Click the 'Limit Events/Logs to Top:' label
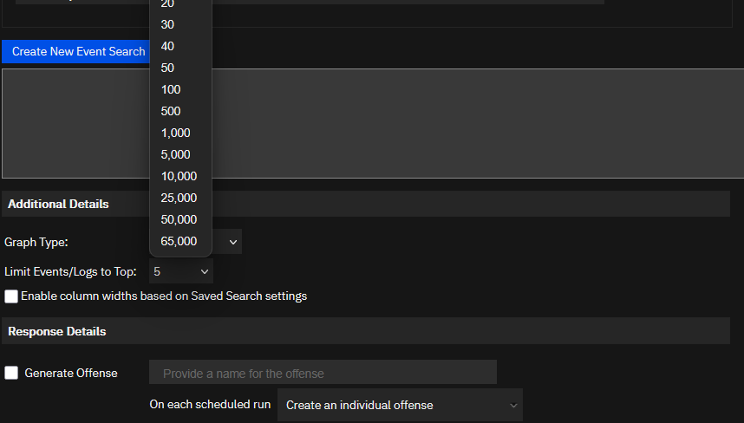This screenshot has width=744, height=423. pyautogui.click(x=70, y=271)
